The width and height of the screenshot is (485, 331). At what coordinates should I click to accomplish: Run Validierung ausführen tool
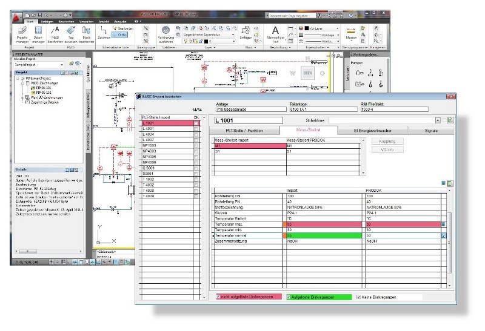pos(166,34)
